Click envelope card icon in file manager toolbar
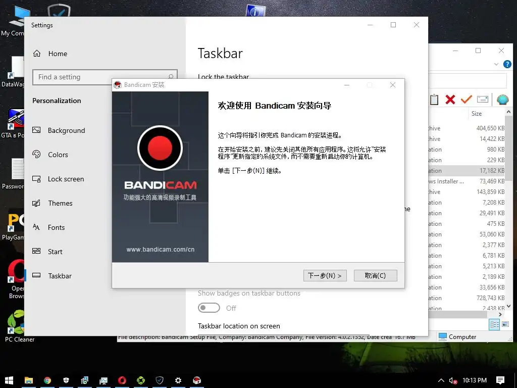Screen dimensions: 517x388 [x=482, y=100]
